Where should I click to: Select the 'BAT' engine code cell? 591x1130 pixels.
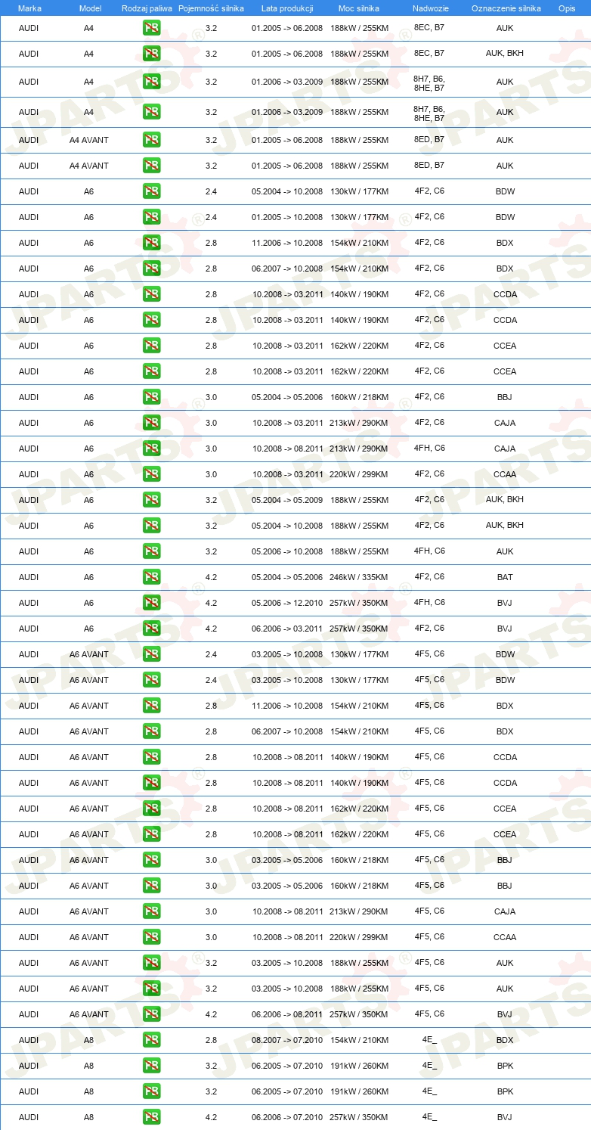click(505, 577)
